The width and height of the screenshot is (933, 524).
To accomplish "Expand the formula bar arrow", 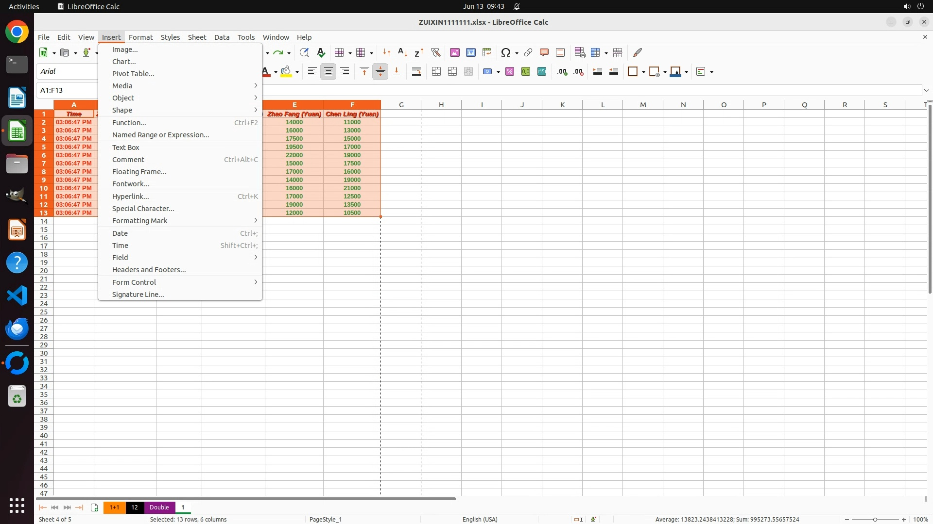I will pyautogui.click(x=926, y=90).
